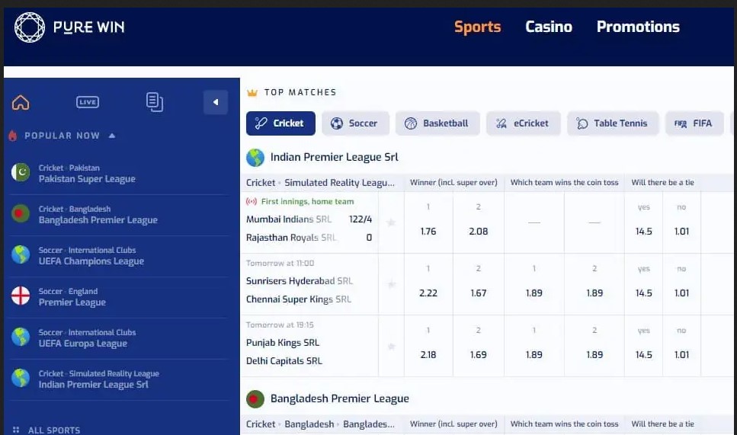
Task: Collapse the Popular Now section
Action: [x=112, y=136]
